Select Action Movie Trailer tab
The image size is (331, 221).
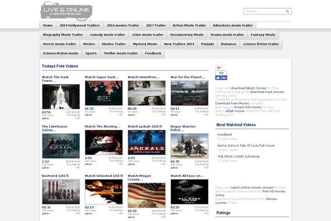(189, 25)
